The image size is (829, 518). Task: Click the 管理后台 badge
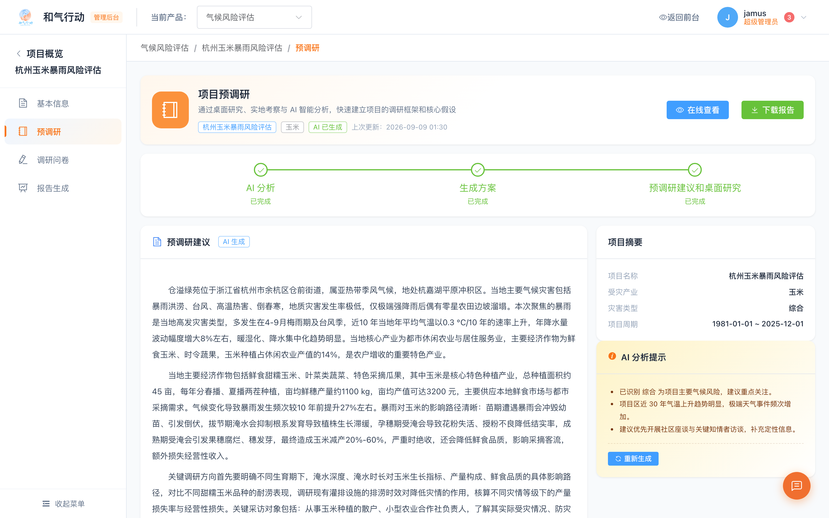[106, 17]
